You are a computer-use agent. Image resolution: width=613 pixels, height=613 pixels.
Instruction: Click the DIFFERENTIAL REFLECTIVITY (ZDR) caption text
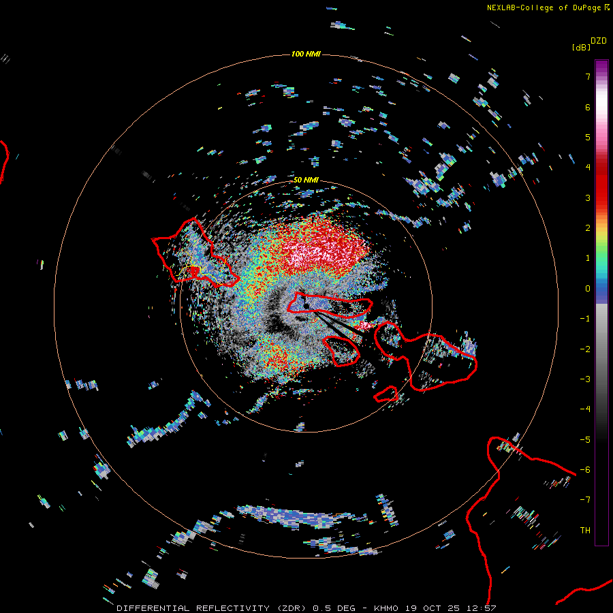point(213,608)
